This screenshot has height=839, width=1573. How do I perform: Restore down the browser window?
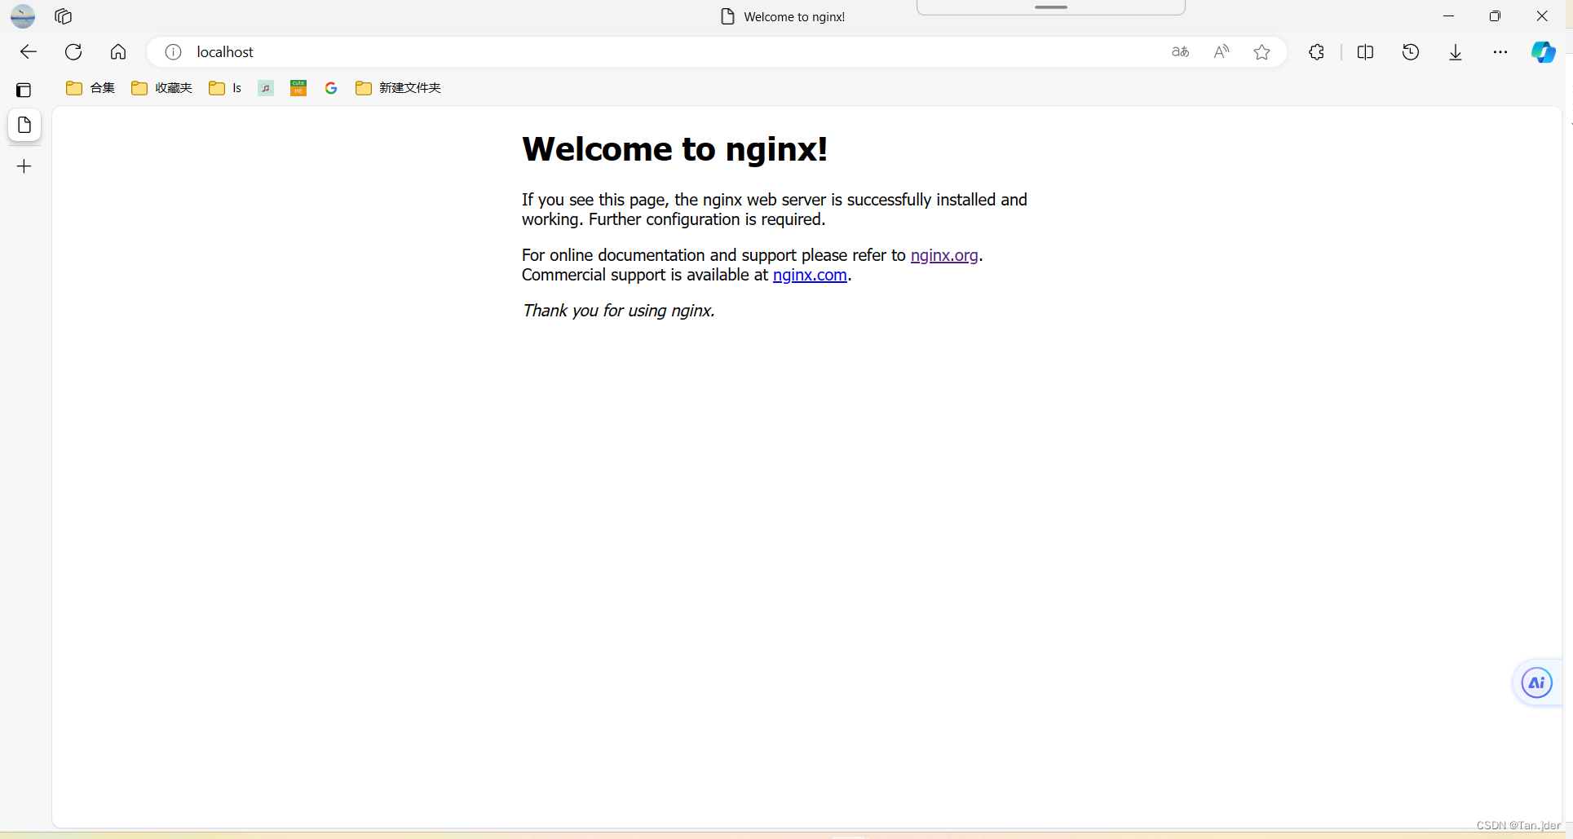click(1495, 16)
